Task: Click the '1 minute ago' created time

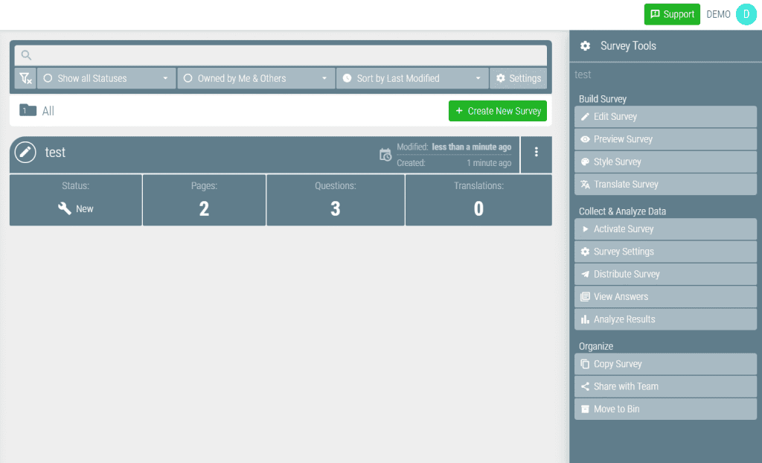Action: point(489,163)
